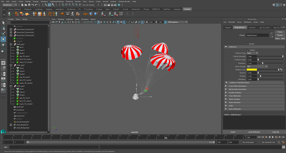The width and height of the screenshot is (286, 153).
Task: Activate the Lasso select tool
Action: click(3, 28)
